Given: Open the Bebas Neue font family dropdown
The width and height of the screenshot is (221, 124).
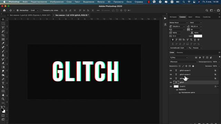Looking at the screenshot, I should [x=179, y=23].
